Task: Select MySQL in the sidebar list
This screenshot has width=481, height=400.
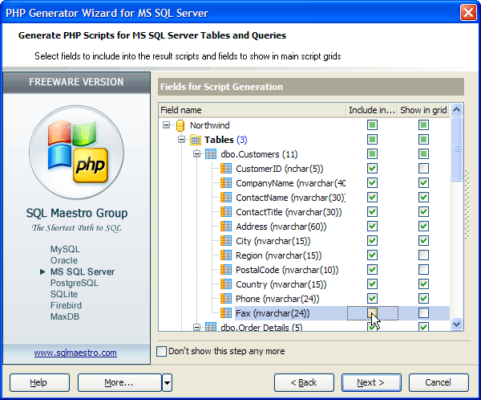Action: coord(65,249)
